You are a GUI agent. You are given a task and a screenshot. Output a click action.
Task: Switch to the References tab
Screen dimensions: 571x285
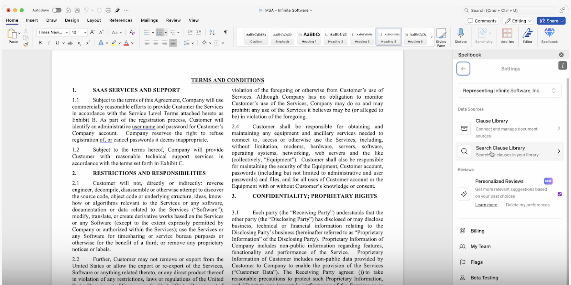(121, 20)
